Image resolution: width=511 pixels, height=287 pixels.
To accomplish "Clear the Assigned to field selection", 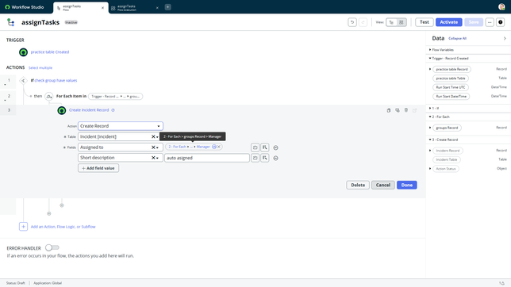I will tap(153, 147).
